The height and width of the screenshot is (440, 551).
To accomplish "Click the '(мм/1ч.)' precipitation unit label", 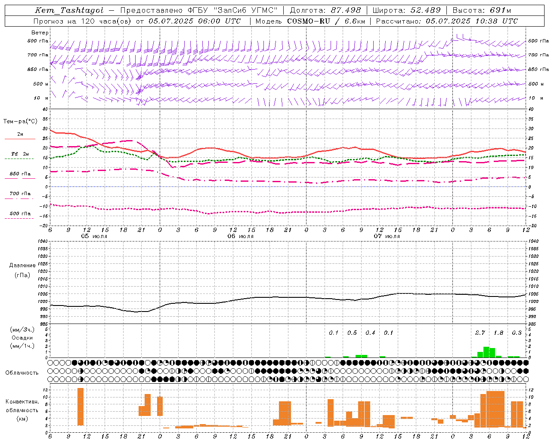I will 22,346.
